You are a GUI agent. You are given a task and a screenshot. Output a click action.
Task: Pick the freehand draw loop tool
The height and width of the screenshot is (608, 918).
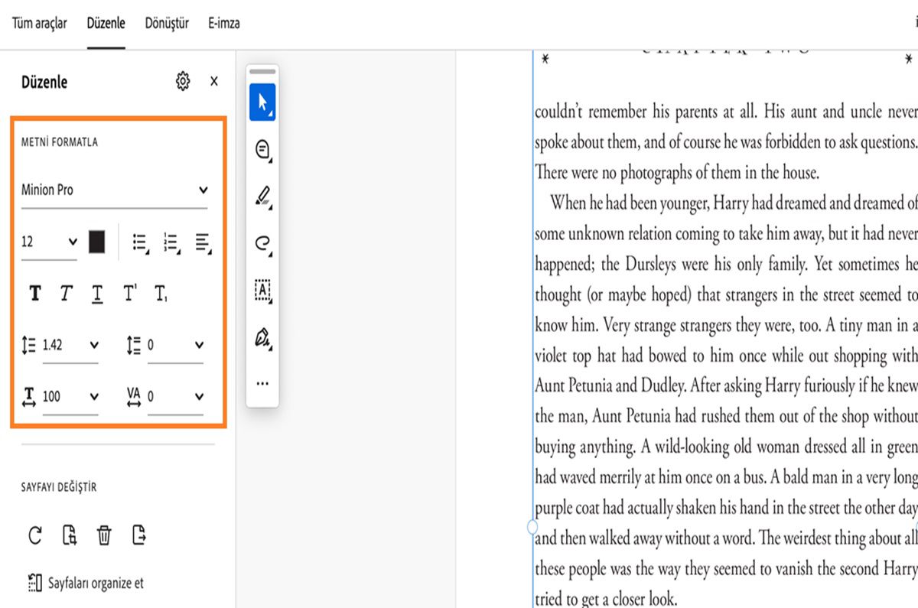coord(262,244)
